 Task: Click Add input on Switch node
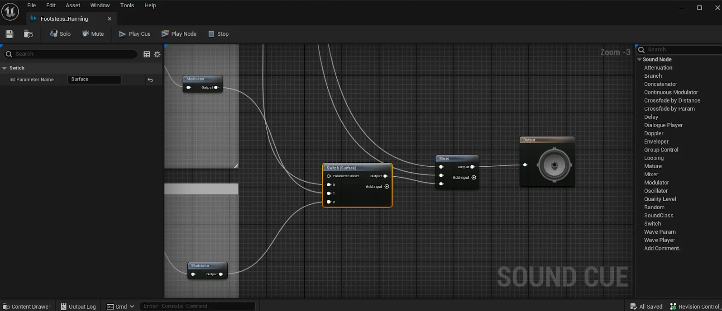[377, 187]
